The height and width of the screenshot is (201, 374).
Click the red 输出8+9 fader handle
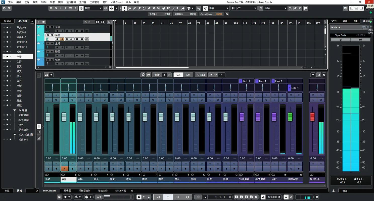pyautogui.click(x=312, y=117)
